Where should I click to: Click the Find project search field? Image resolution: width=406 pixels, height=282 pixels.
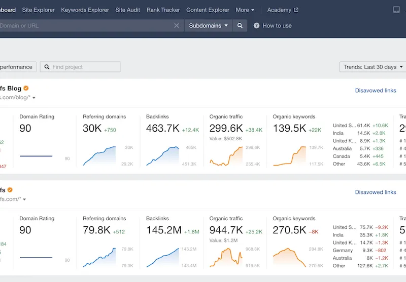(84, 67)
